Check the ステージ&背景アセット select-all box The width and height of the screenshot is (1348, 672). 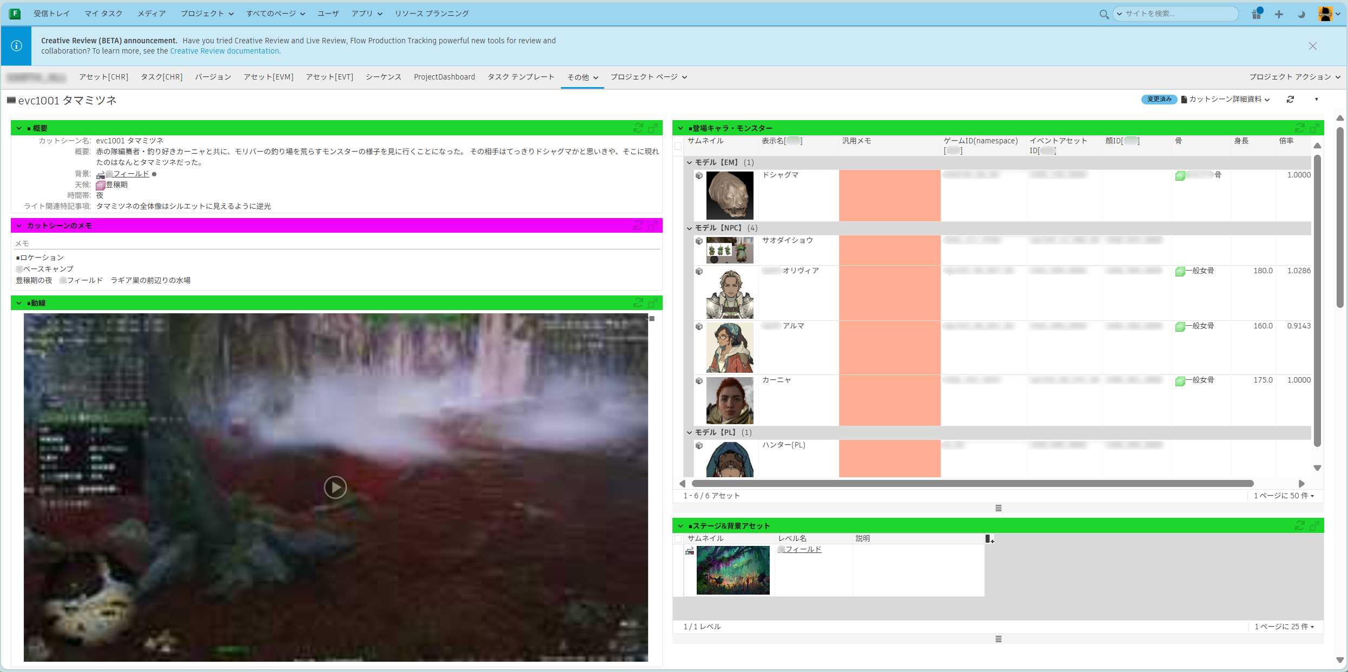coord(678,538)
